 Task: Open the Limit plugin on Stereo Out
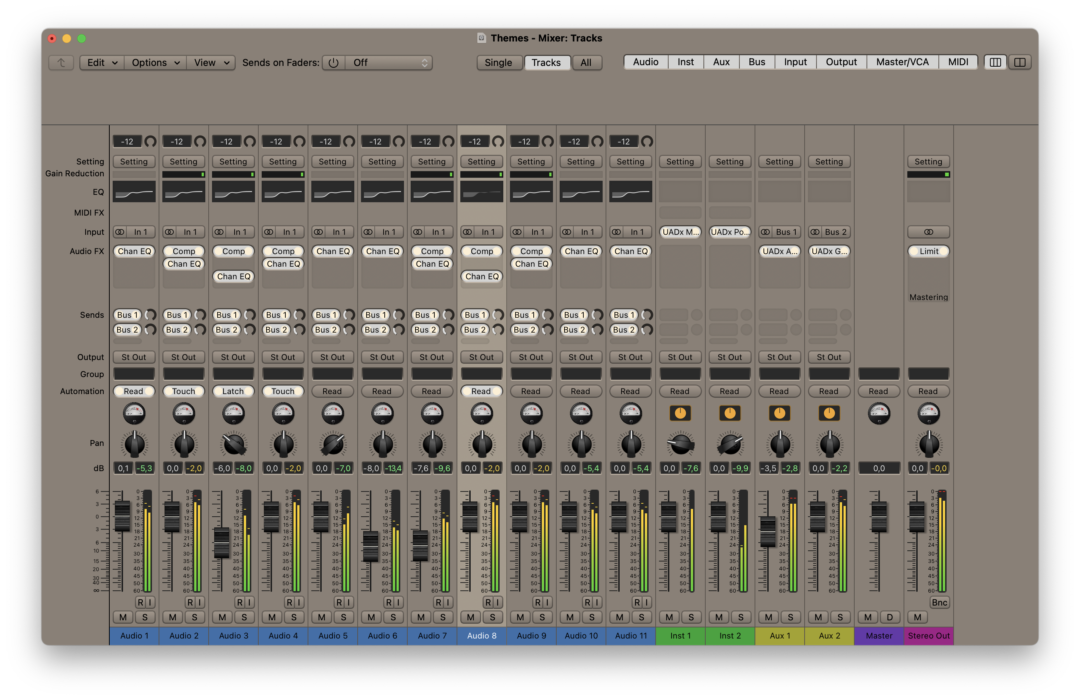(x=928, y=251)
